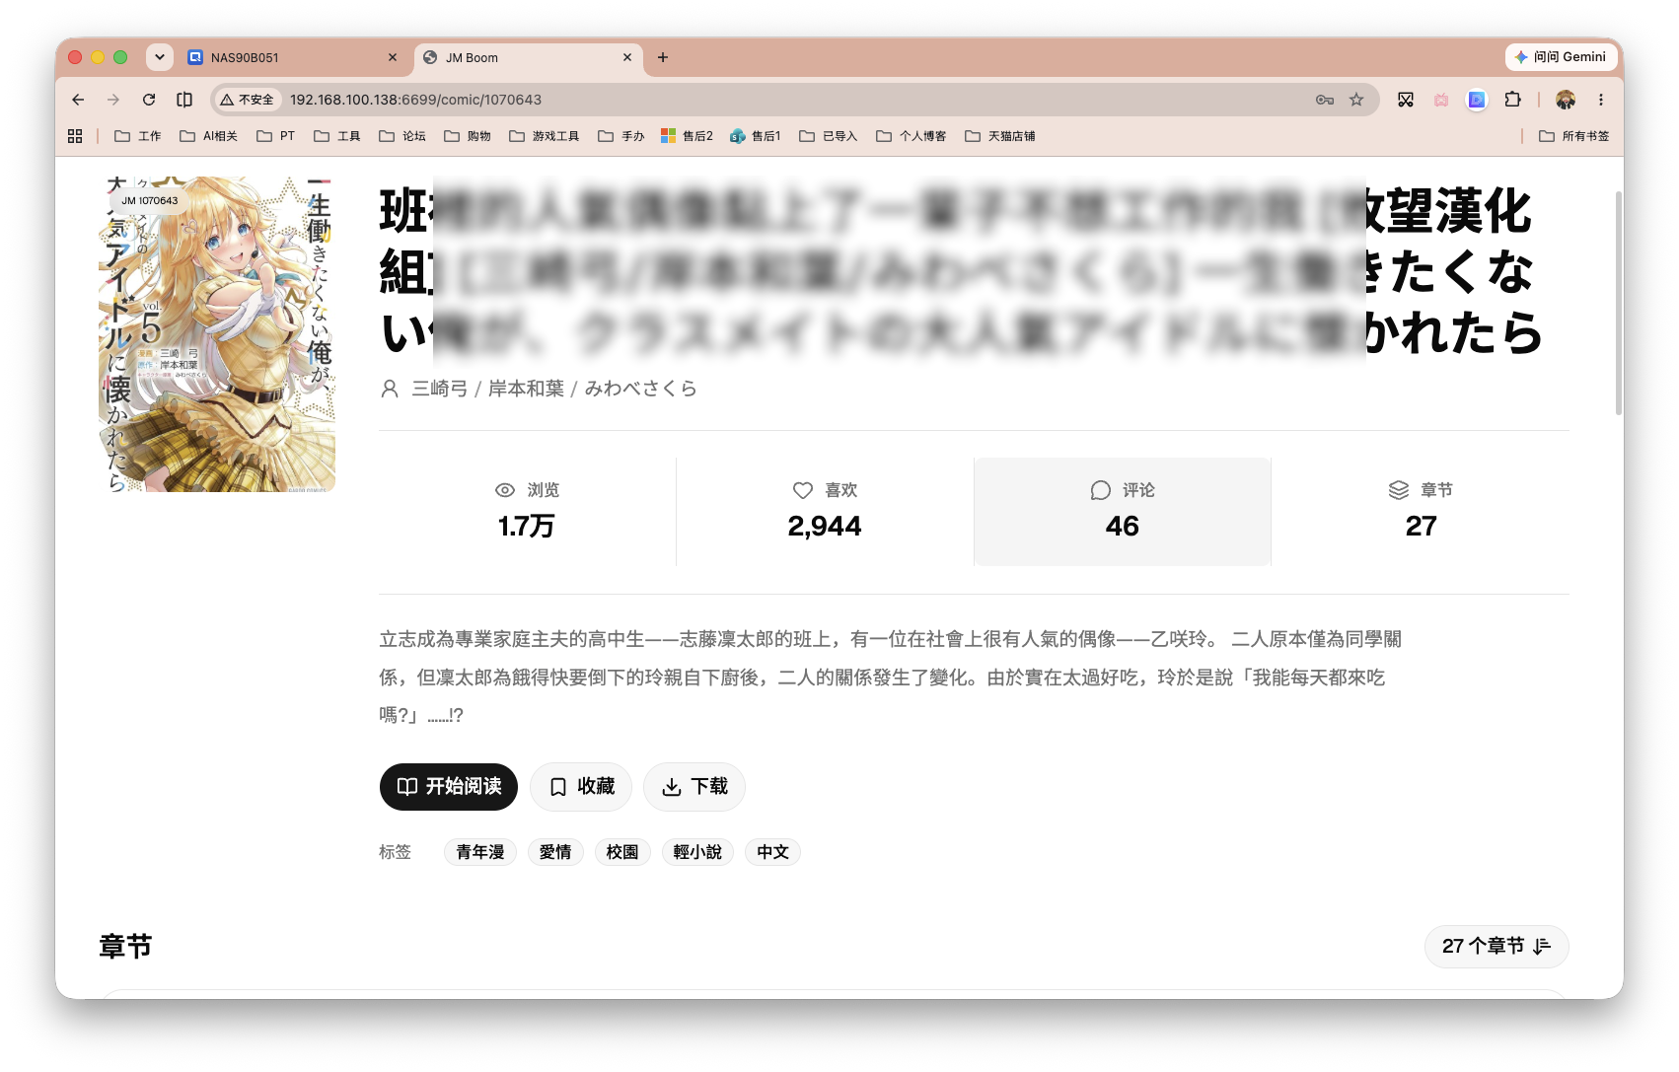Screen dimensions: 1679x1072
Task: Open the 售后1 bookmark
Action: (x=756, y=136)
